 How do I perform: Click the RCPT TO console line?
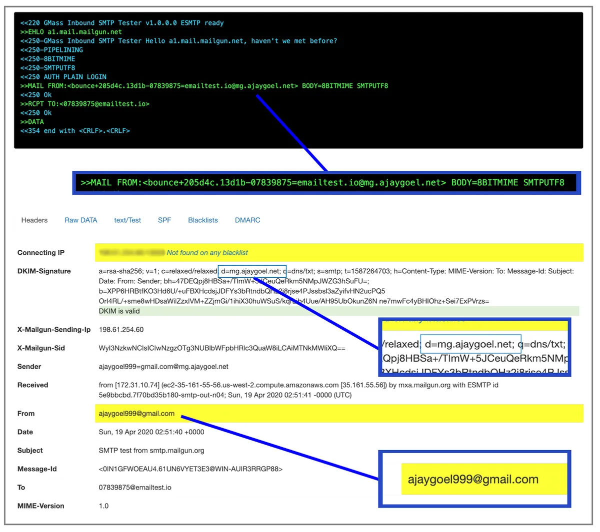pyautogui.click(x=85, y=104)
